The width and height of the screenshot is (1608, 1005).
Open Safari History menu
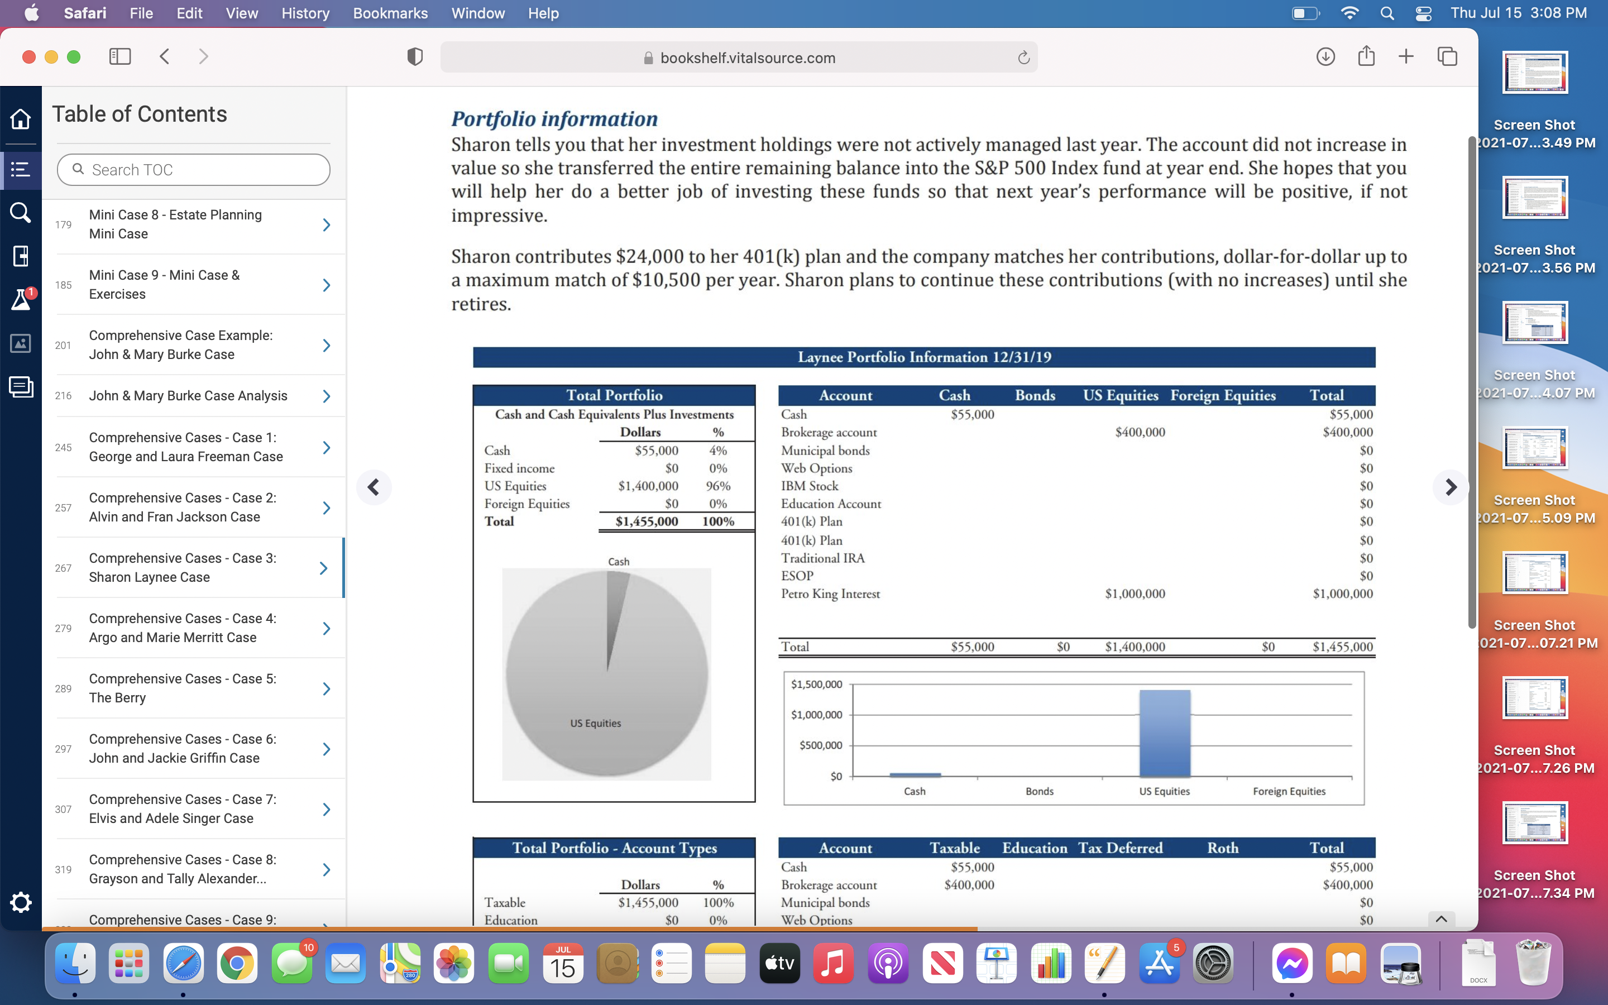click(305, 13)
